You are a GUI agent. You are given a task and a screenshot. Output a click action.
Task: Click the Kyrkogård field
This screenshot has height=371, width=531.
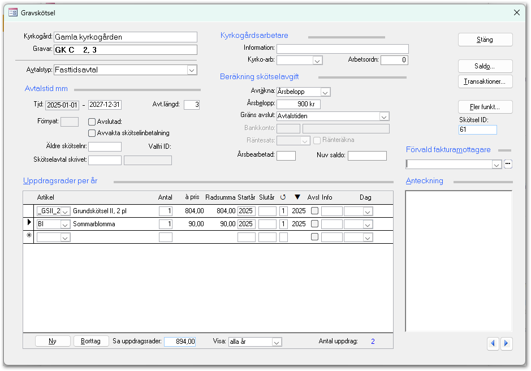[126, 37]
